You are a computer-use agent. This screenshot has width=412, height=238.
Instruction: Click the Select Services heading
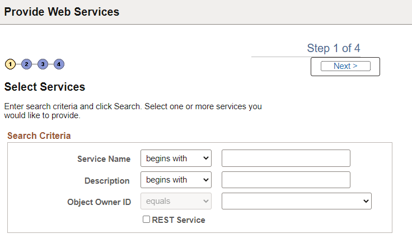[x=45, y=87]
